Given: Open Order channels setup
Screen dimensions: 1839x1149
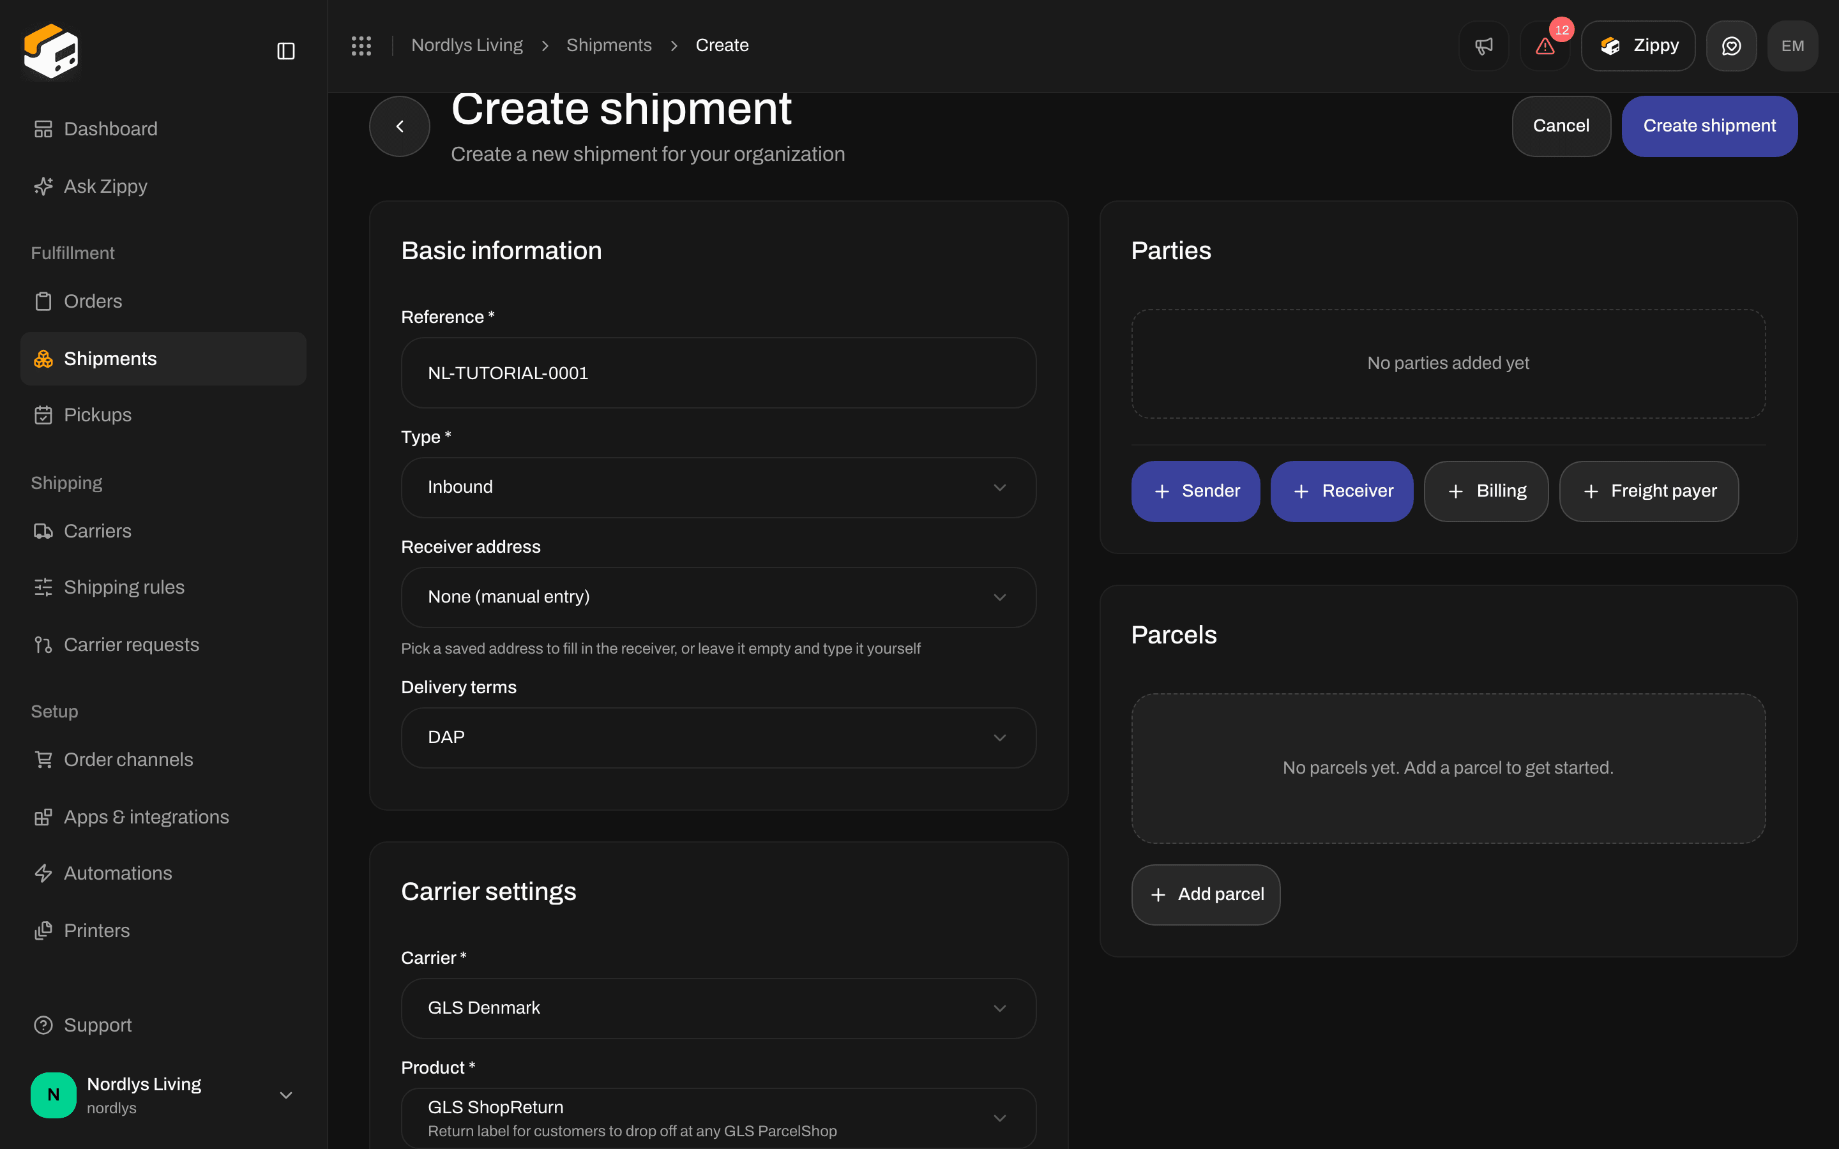Looking at the screenshot, I should tap(163, 759).
